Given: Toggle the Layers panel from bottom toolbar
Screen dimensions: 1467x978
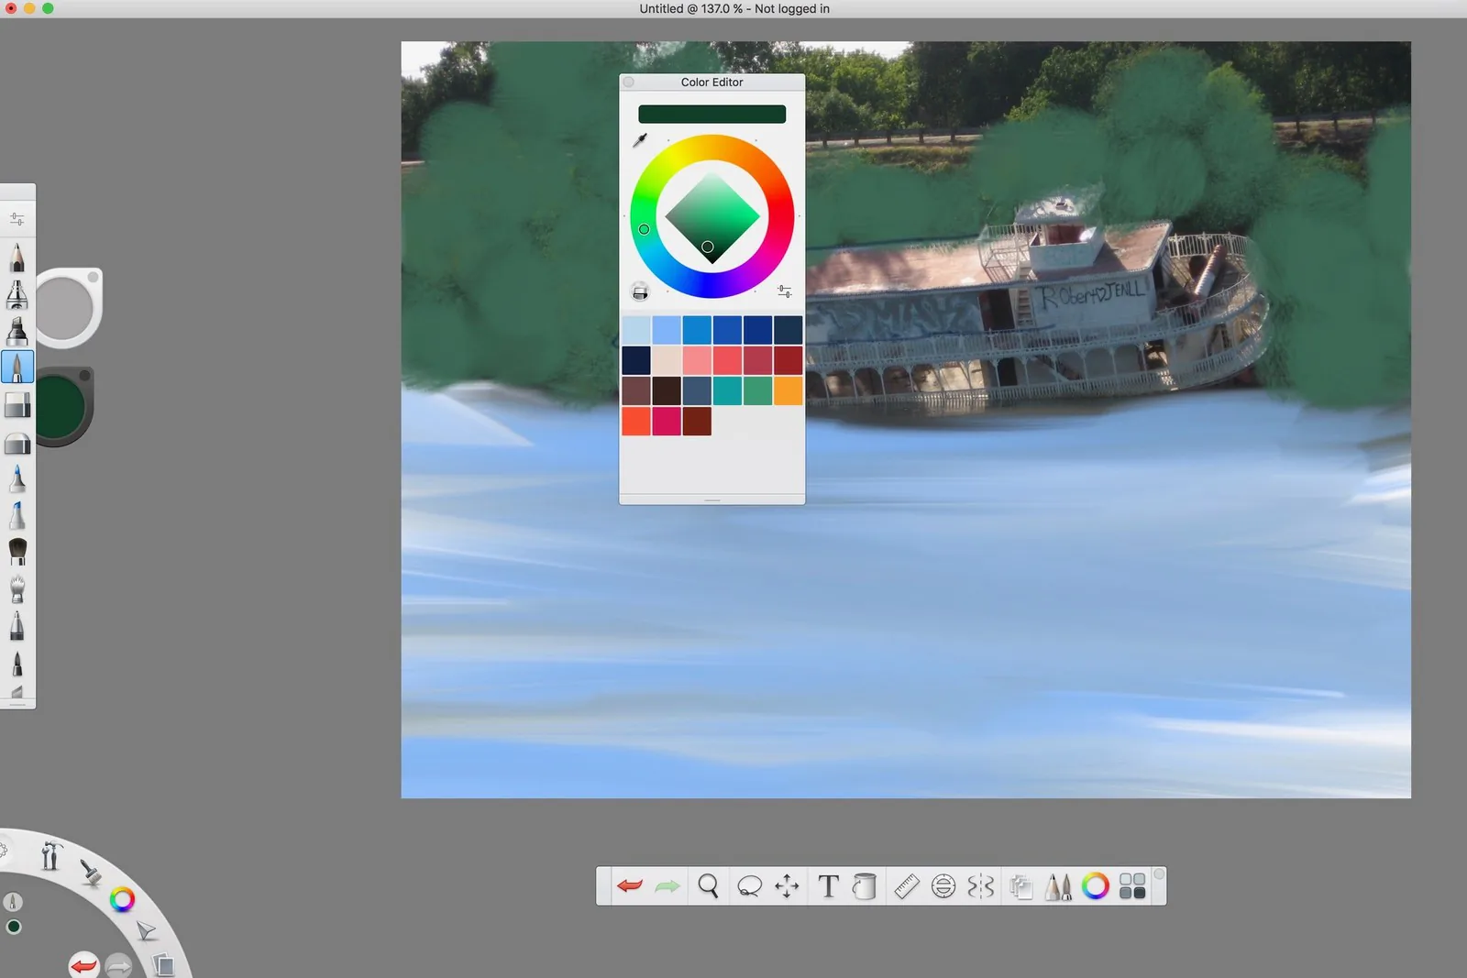Looking at the screenshot, I should (1020, 886).
